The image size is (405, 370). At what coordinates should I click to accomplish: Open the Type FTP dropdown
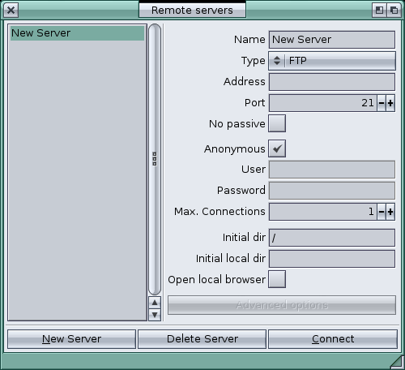coord(332,61)
